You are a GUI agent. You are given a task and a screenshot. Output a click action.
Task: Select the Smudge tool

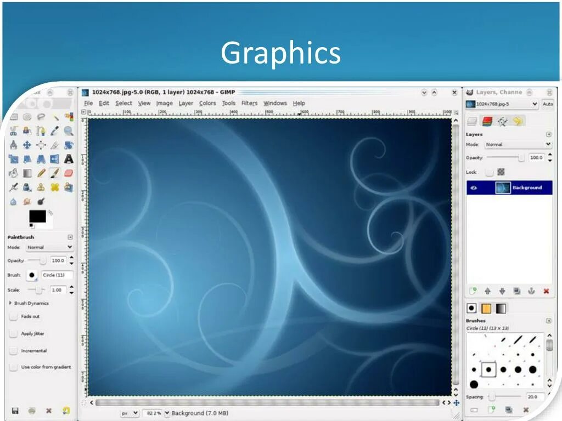coord(26,202)
